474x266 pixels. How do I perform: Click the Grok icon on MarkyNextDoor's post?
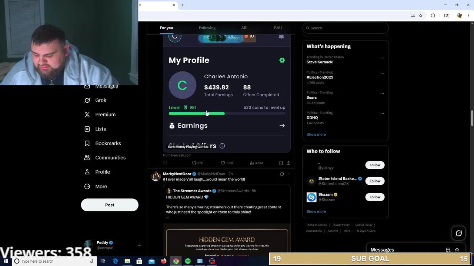click(x=282, y=174)
